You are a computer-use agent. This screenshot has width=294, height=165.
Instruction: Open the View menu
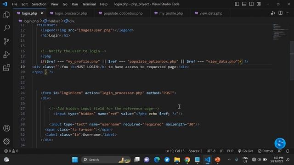point(55,4)
